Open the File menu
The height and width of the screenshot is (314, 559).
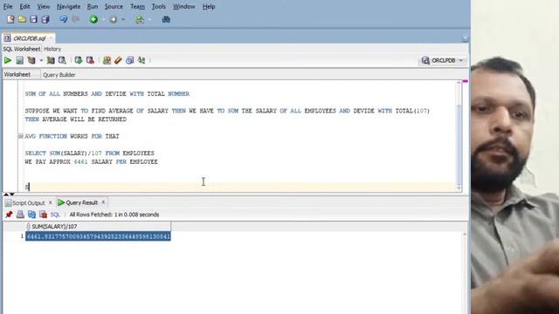pyautogui.click(x=8, y=6)
